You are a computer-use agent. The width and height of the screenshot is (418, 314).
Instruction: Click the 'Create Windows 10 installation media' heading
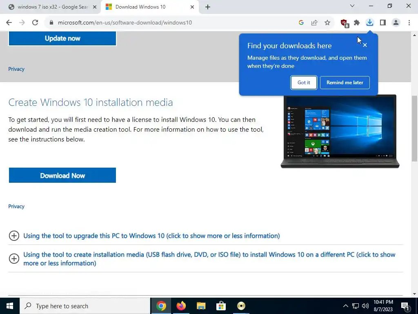coord(91,102)
